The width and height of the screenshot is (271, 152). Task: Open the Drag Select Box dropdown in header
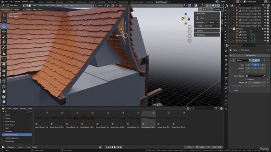(37, 9)
